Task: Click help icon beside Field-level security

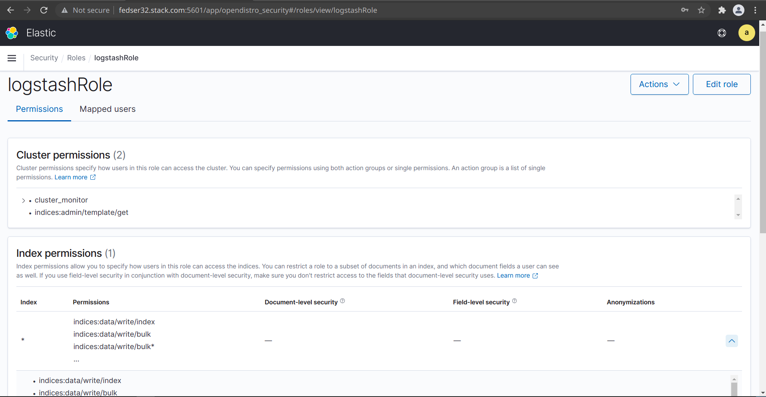Action: tap(514, 301)
